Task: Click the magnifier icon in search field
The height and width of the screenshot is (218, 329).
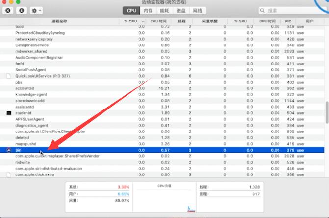Action: click(x=262, y=10)
